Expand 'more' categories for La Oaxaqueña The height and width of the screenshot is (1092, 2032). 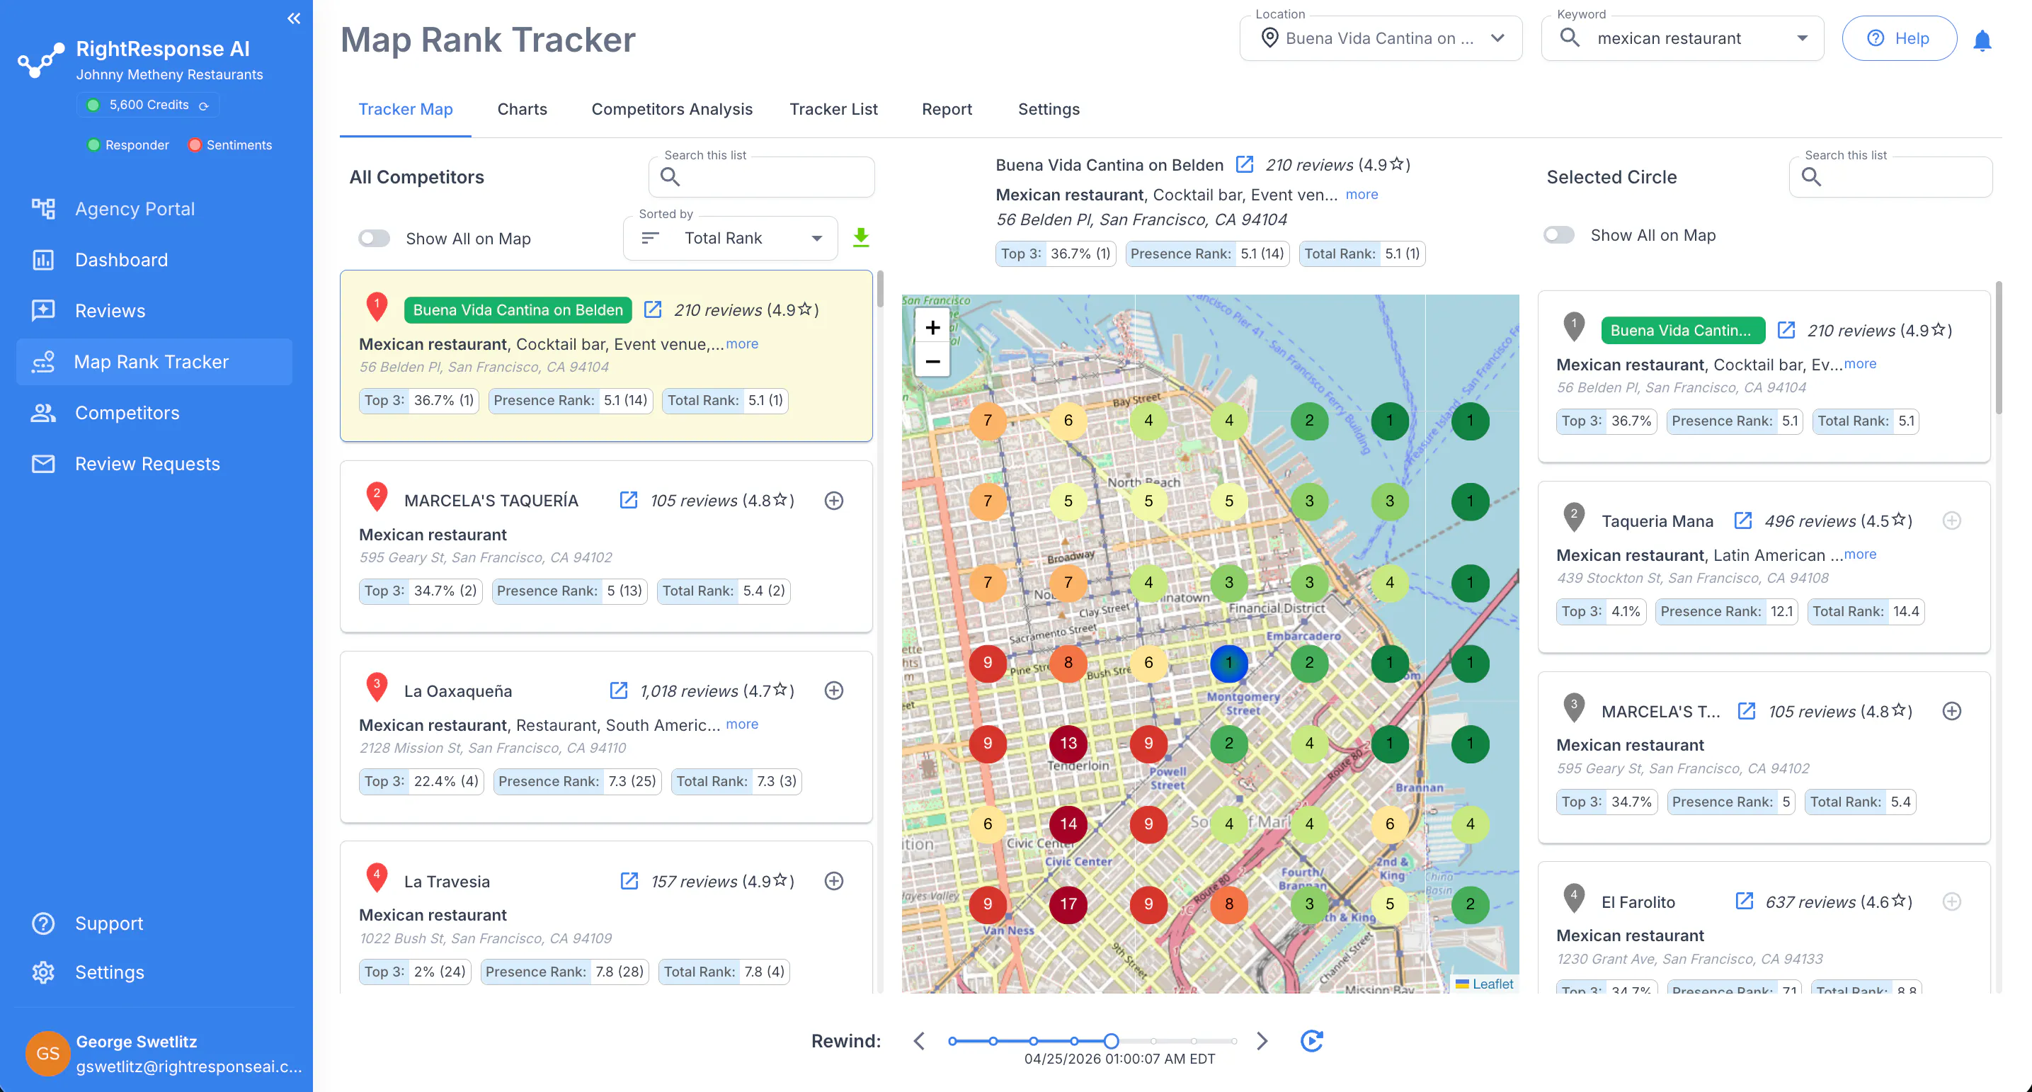[741, 724]
